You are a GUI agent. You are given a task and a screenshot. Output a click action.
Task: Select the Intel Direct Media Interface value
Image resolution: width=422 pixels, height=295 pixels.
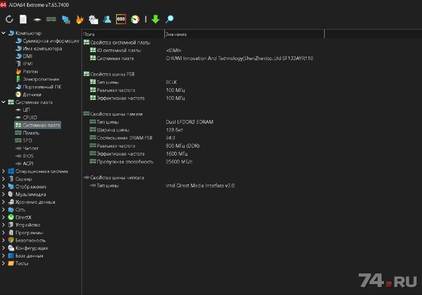200,186
